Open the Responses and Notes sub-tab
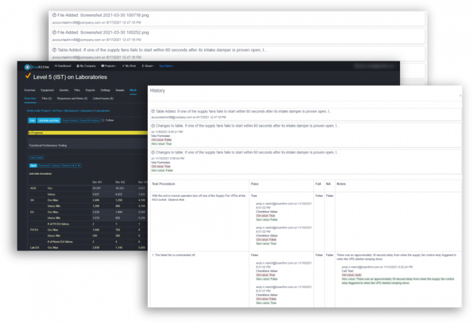The width and height of the screenshot is (473, 323). point(72,98)
